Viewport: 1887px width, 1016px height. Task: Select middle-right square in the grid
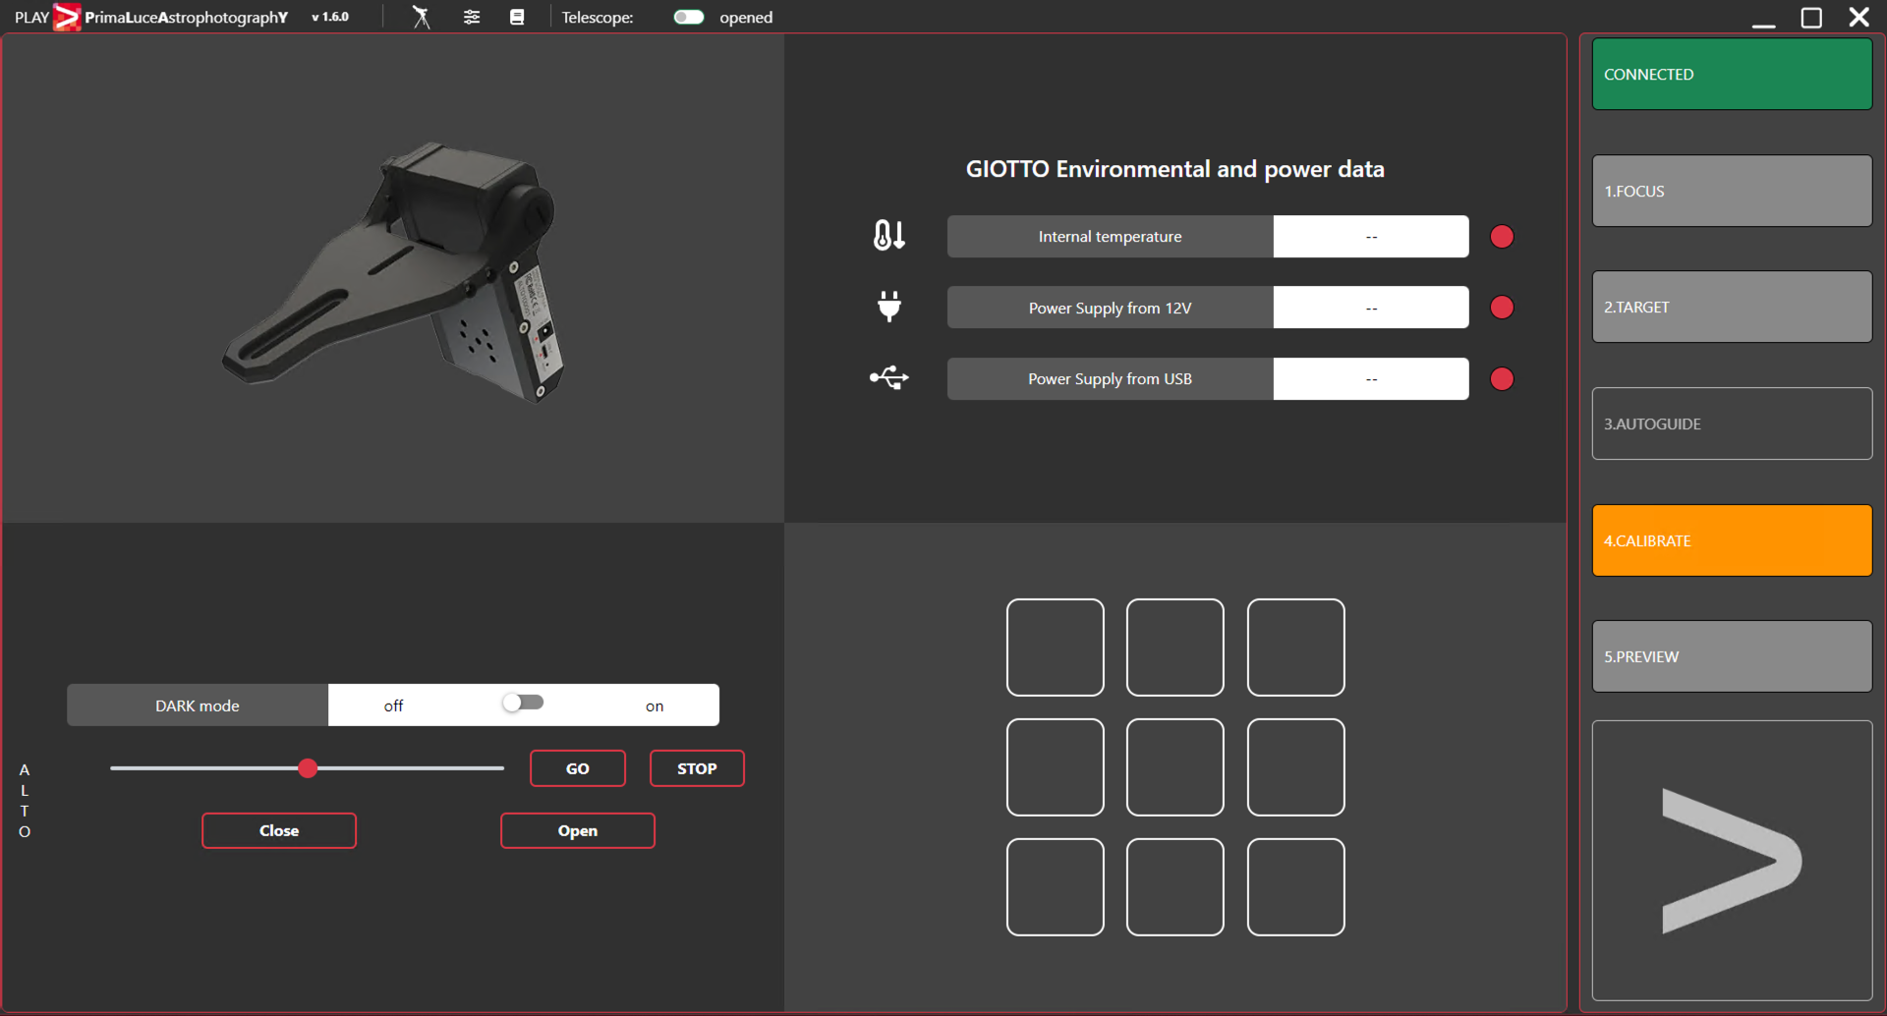(x=1296, y=767)
